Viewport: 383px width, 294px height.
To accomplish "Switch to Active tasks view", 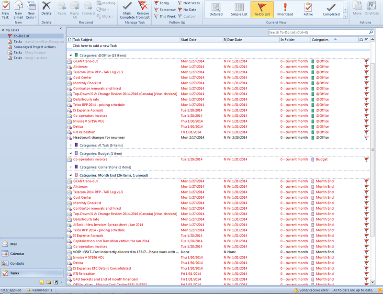I will (x=308, y=10).
